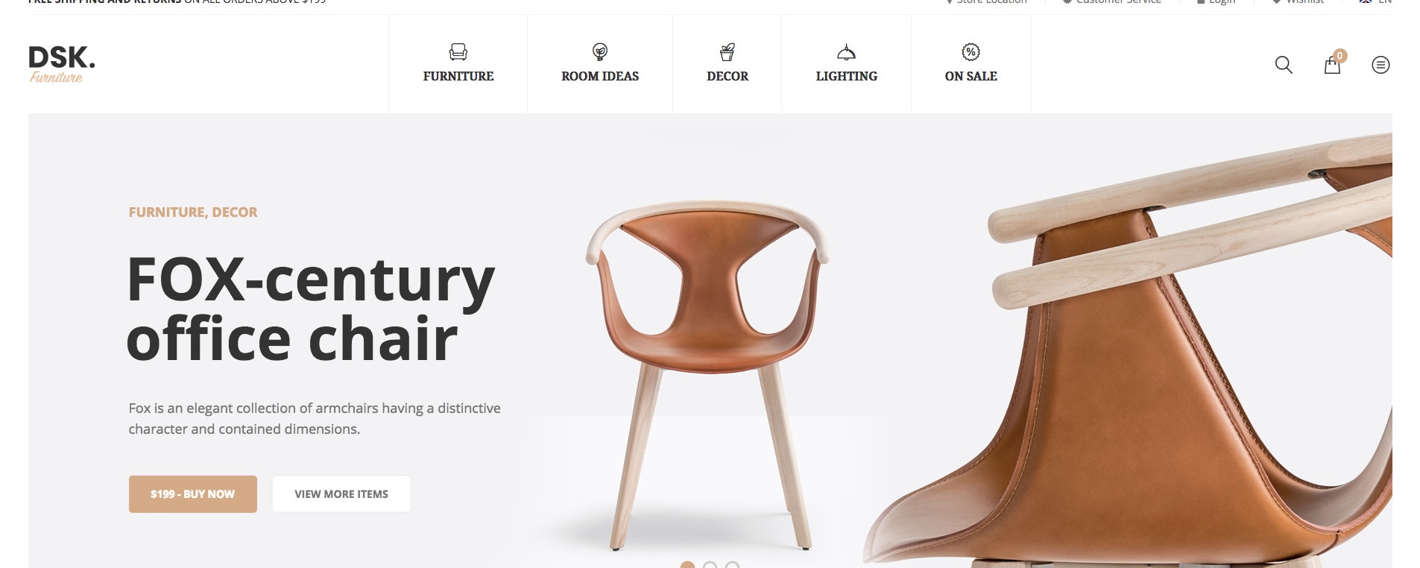Screen dimensions: 1420x568
Task: Open the Furniture, Decor category link
Action: tap(193, 212)
